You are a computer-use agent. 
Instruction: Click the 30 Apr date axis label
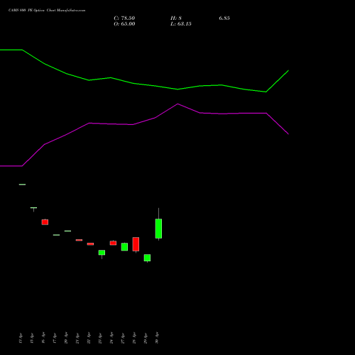tap(157, 338)
